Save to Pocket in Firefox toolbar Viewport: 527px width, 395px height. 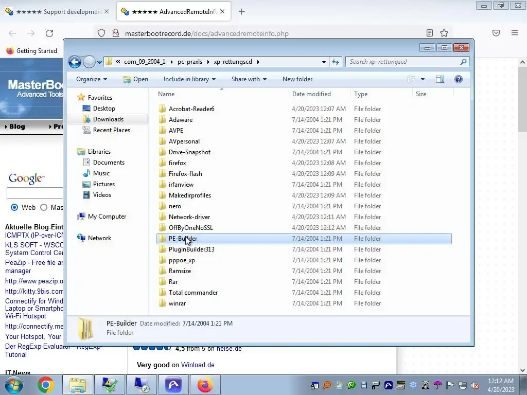(496, 33)
